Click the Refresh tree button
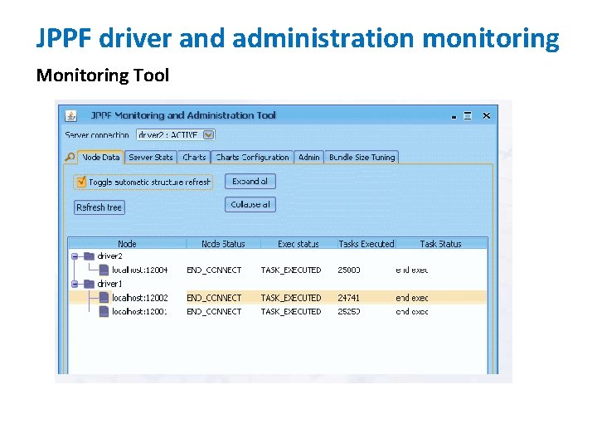The image size is (597, 448). click(99, 207)
